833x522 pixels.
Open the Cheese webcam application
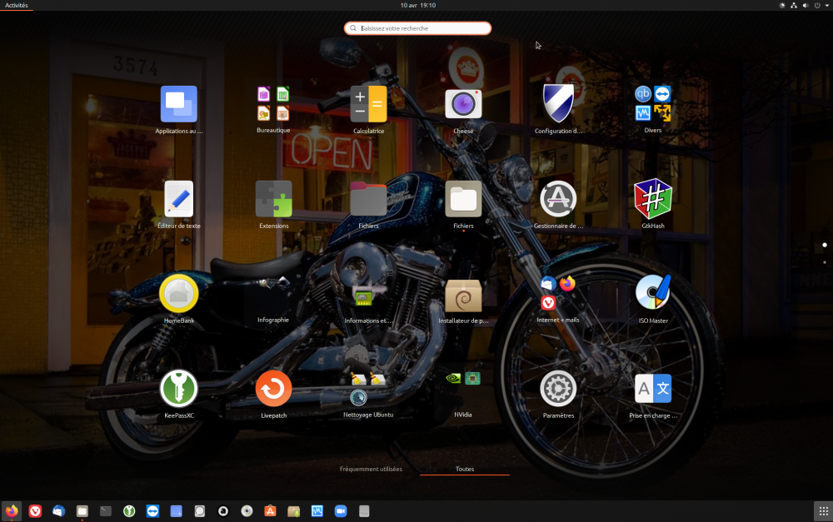pos(463,103)
